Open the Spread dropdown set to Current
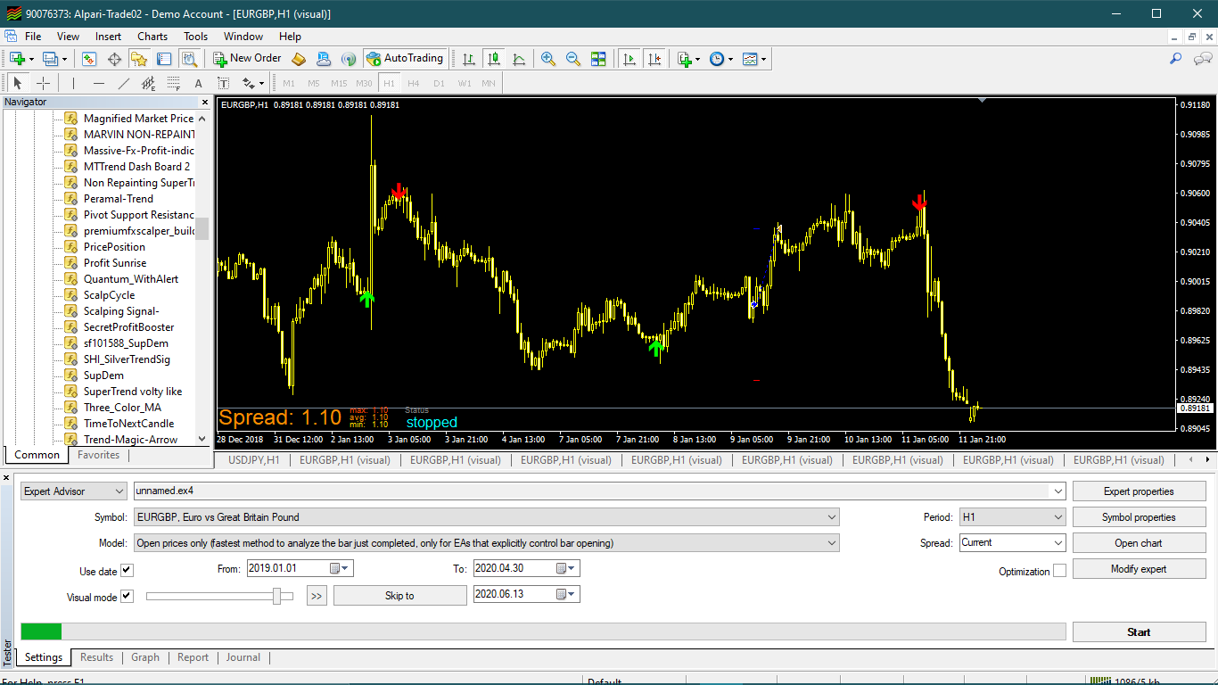The image size is (1218, 685). [x=1012, y=542]
